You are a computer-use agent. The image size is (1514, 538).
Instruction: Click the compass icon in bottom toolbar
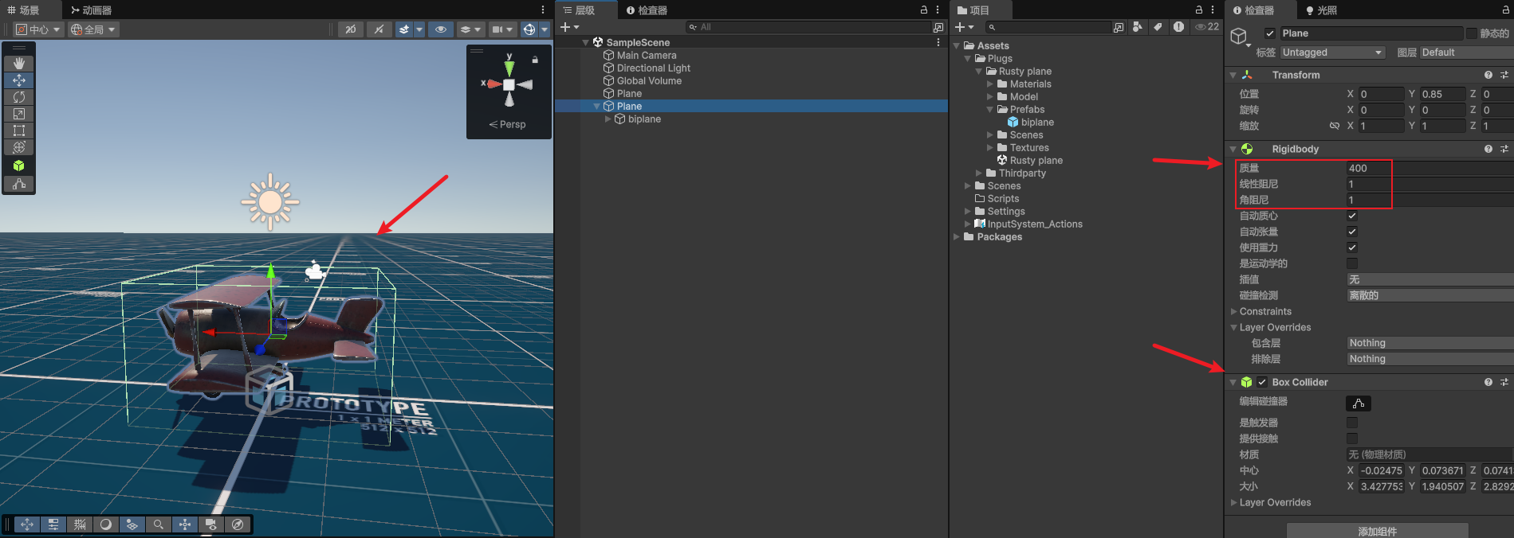[x=238, y=524]
